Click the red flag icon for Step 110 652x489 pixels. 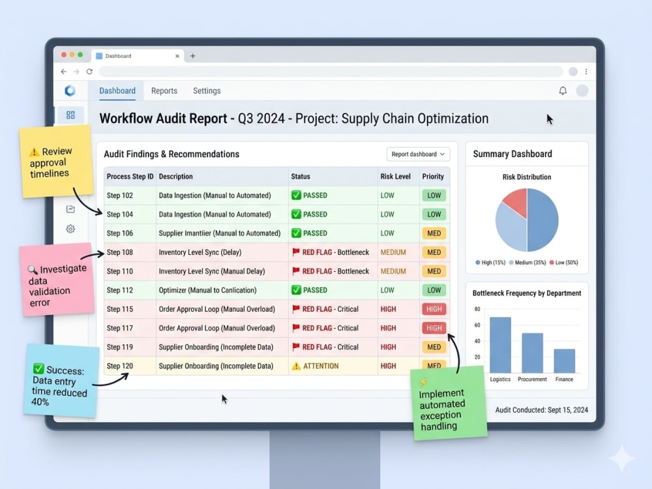pos(295,271)
